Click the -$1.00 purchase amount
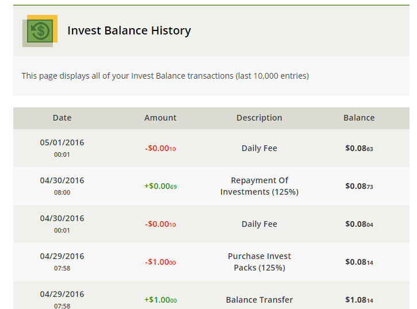417x309 pixels. coord(160,262)
